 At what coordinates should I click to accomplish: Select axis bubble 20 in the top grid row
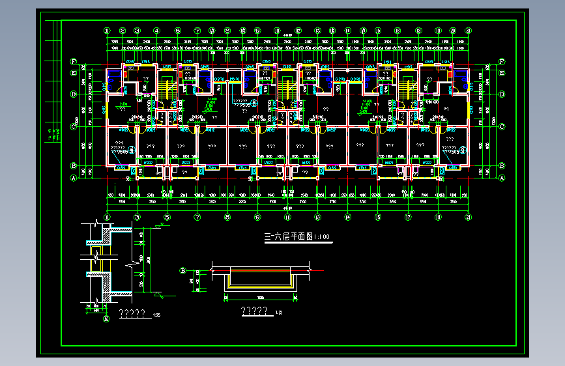pos(453,31)
